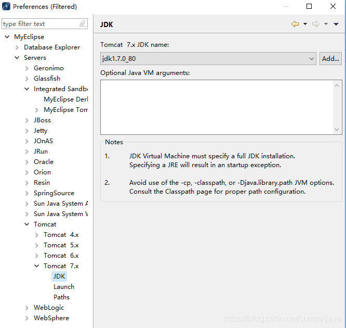The image size is (346, 328).
Task: Expand the Database Explorer node
Action: (x=17, y=47)
